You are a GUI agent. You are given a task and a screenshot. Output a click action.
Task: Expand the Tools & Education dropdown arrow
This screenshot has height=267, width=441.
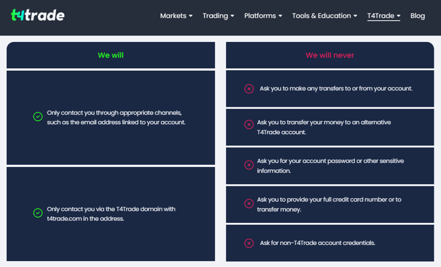pyautogui.click(x=355, y=16)
